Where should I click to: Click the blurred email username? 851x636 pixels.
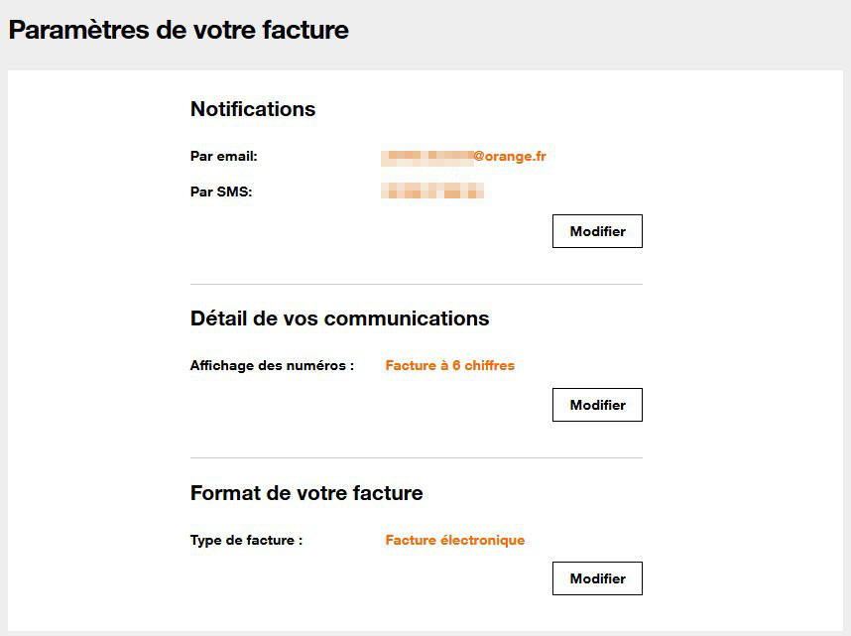click(x=426, y=157)
